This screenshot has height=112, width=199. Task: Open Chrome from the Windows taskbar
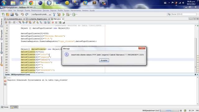pyautogui.click(x=31, y=3)
